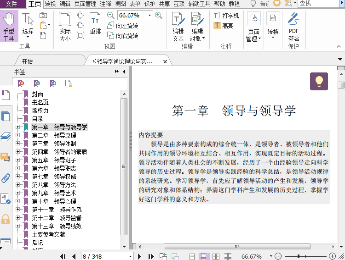Open PDF Sign (PDF签名)

293,27
